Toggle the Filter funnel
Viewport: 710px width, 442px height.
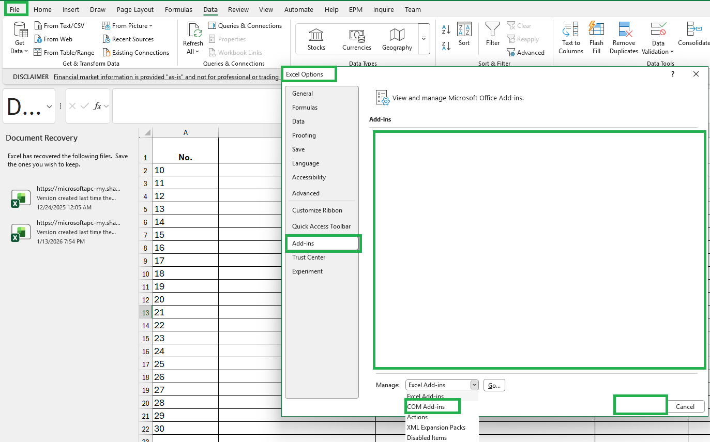click(x=493, y=34)
